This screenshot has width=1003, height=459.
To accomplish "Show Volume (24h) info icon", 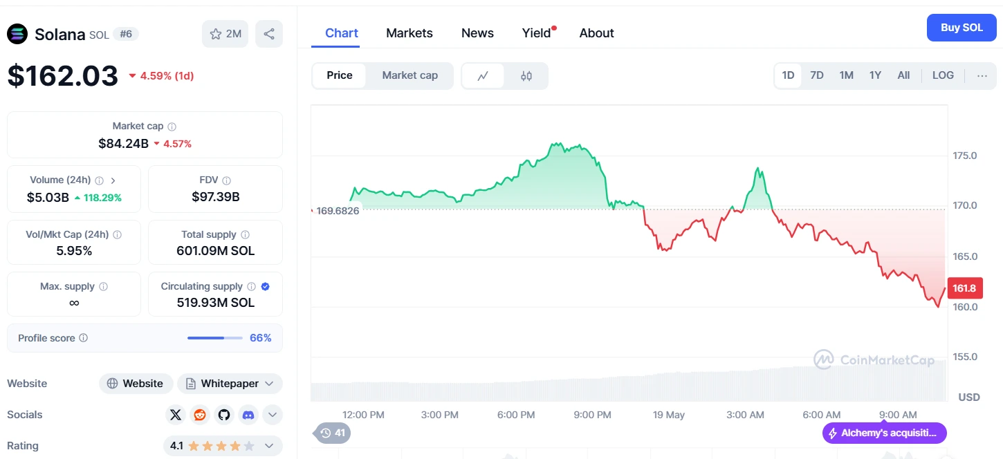I will [99, 180].
